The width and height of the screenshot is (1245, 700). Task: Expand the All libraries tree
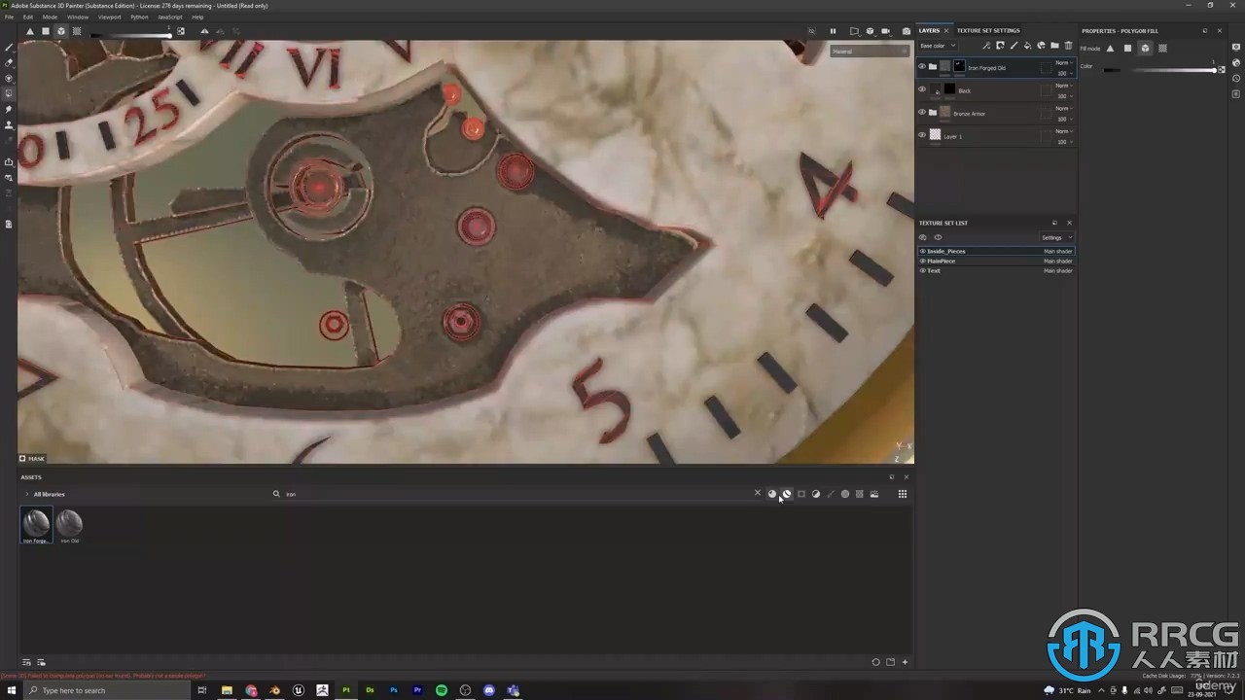point(27,494)
